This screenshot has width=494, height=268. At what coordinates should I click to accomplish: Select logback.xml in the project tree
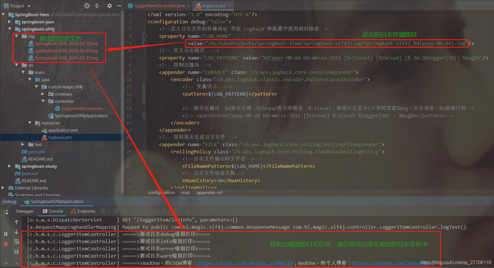coord(57,137)
